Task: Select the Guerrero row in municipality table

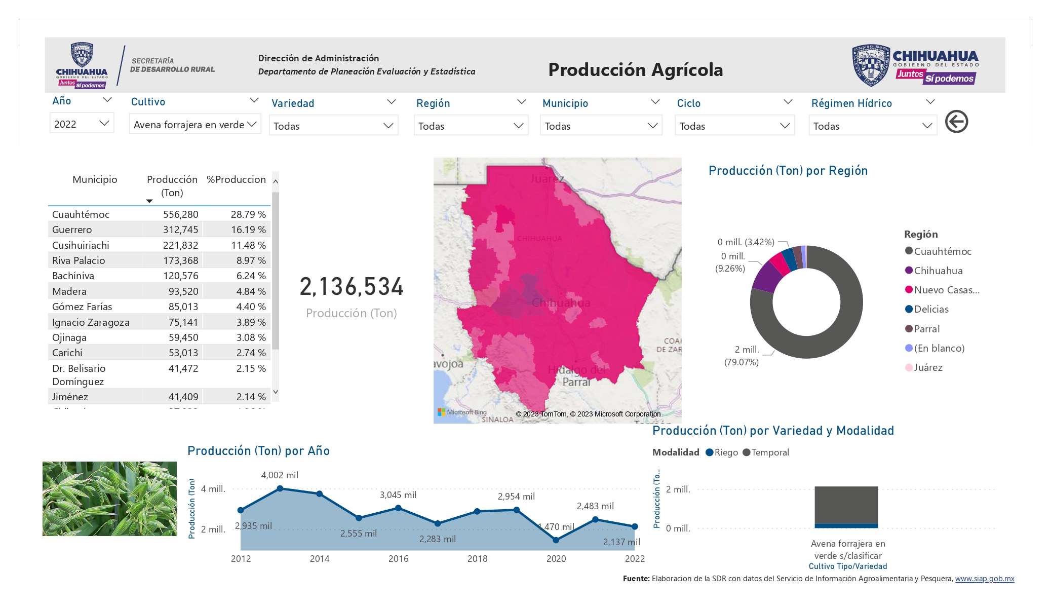Action: pyautogui.click(x=159, y=230)
